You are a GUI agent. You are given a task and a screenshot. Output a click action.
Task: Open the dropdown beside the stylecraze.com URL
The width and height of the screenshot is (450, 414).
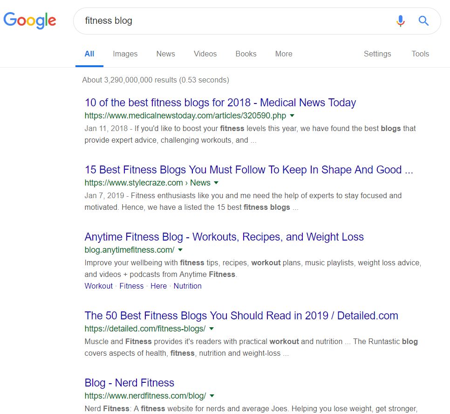(x=217, y=183)
